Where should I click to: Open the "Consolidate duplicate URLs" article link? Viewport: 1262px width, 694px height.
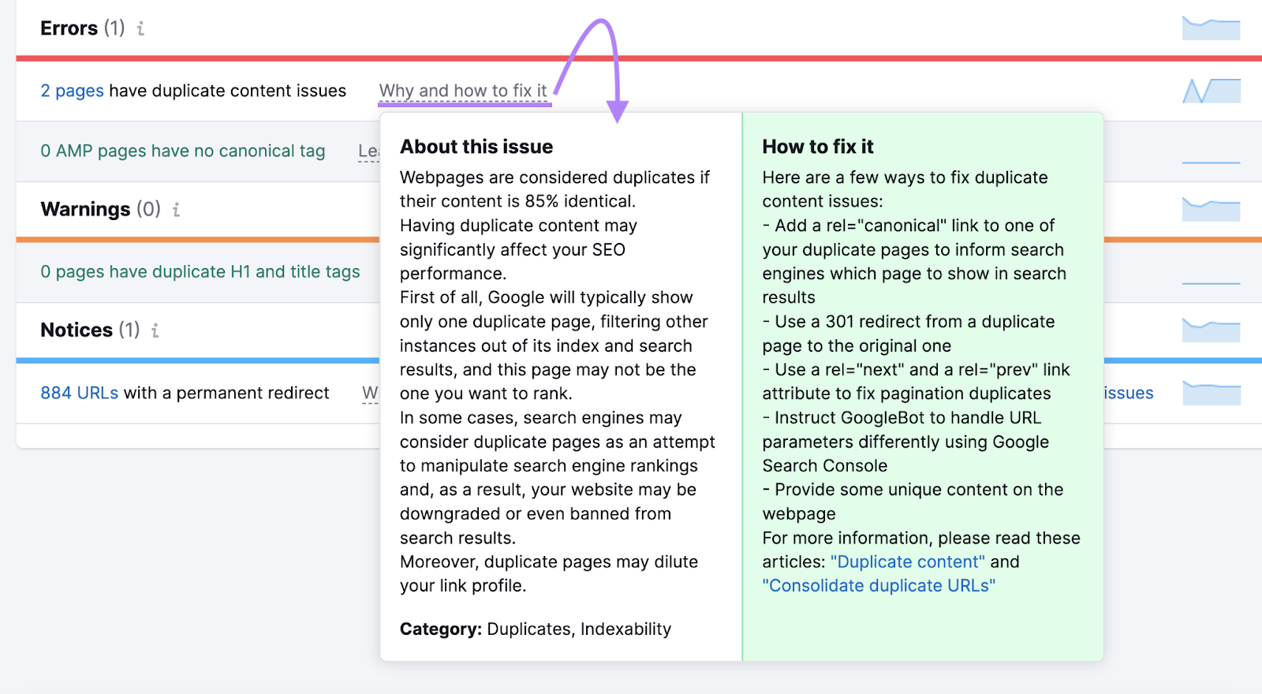pos(878,586)
